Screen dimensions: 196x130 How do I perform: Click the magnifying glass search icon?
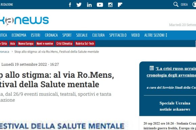(176, 4)
